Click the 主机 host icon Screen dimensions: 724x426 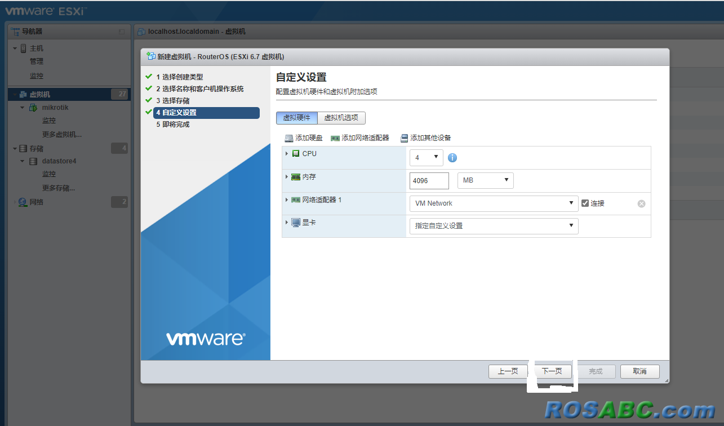click(23, 48)
